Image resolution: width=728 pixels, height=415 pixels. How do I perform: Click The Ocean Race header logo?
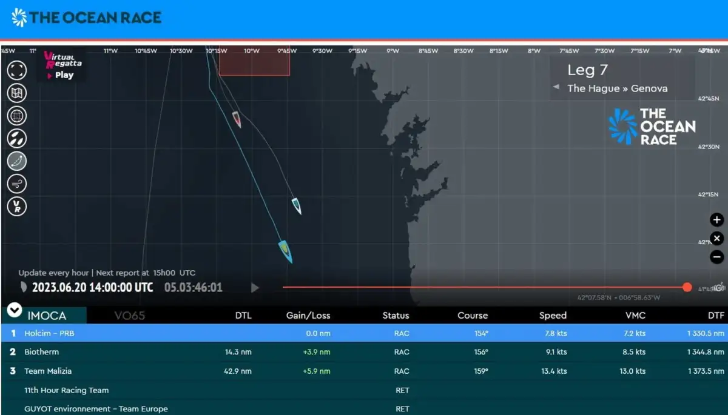point(87,18)
